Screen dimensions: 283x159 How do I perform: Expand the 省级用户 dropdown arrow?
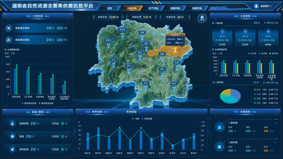pos(271,6)
